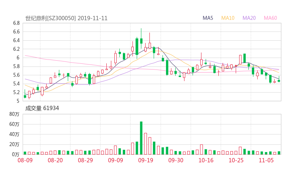
Task: Click the chart title 世纪鼎利[SZ300050] 2019-11-11
Action: 66,18
